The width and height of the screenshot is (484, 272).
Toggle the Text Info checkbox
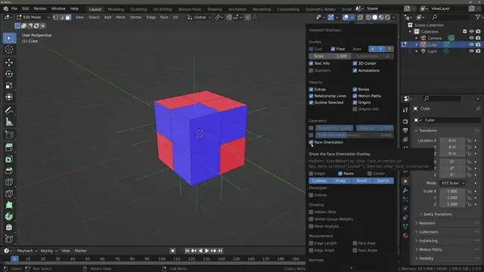coord(311,63)
